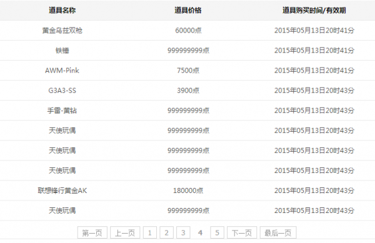Click the price 7500点

(x=188, y=71)
